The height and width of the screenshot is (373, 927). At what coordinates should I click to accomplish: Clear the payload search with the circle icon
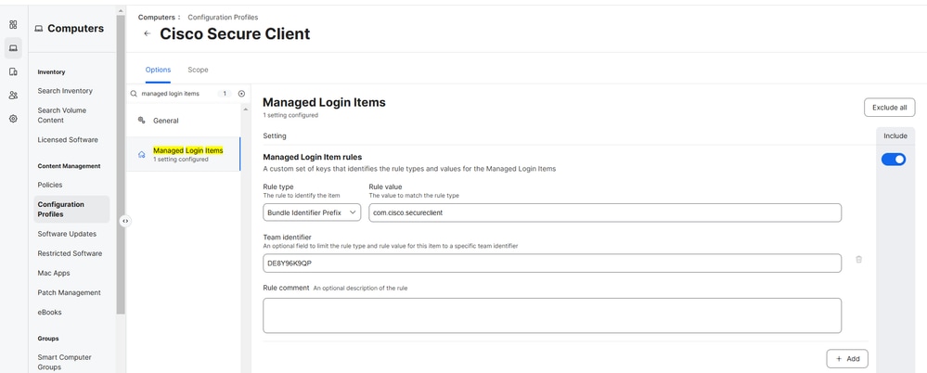(x=242, y=94)
